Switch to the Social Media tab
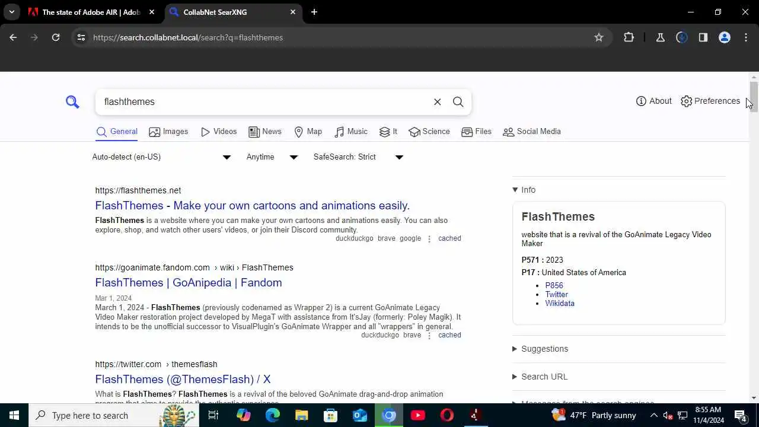The width and height of the screenshot is (759, 427). (x=532, y=132)
